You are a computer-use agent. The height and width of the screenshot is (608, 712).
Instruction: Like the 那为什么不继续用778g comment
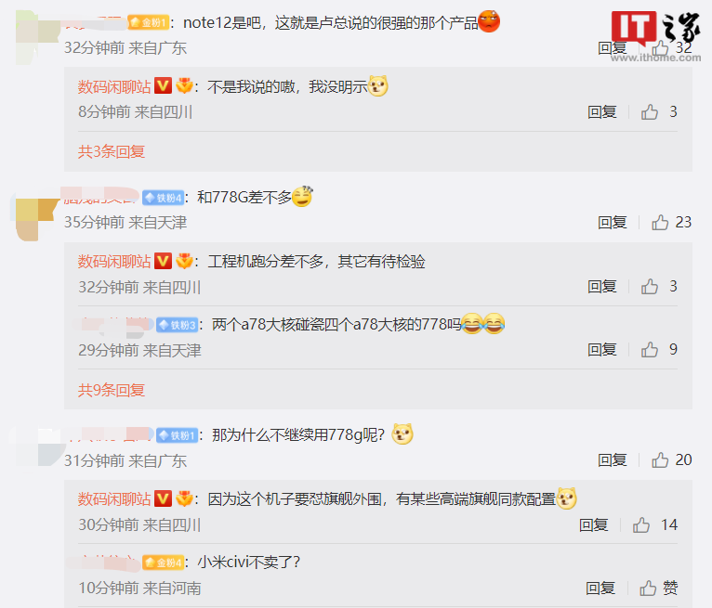point(660,460)
